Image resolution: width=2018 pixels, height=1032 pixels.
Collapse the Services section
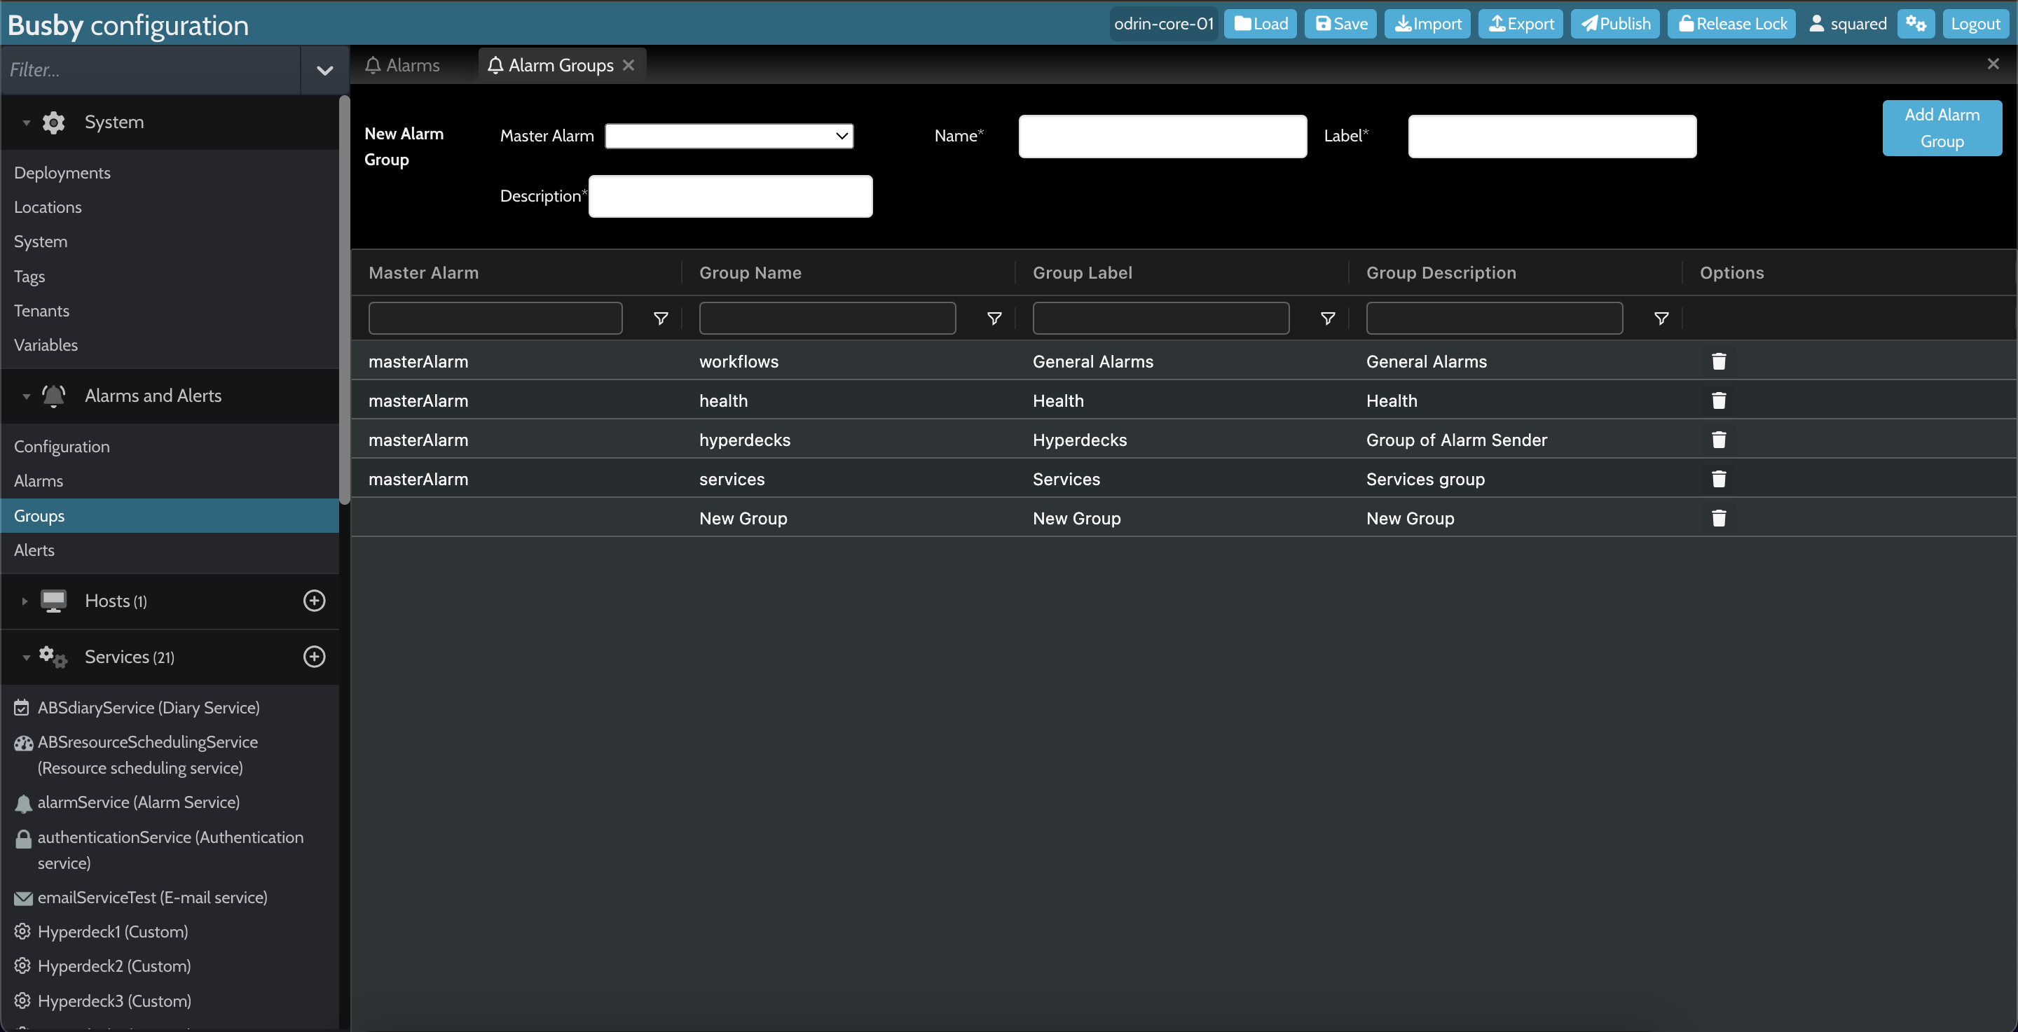pos(27,657)
